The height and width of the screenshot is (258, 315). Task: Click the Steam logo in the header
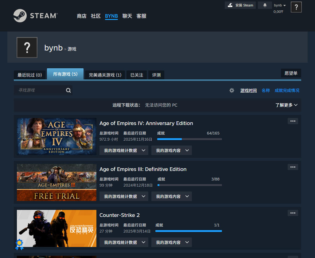[35, 16]
